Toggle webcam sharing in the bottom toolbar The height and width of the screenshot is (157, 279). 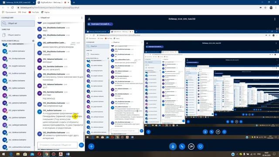[191, 147]
